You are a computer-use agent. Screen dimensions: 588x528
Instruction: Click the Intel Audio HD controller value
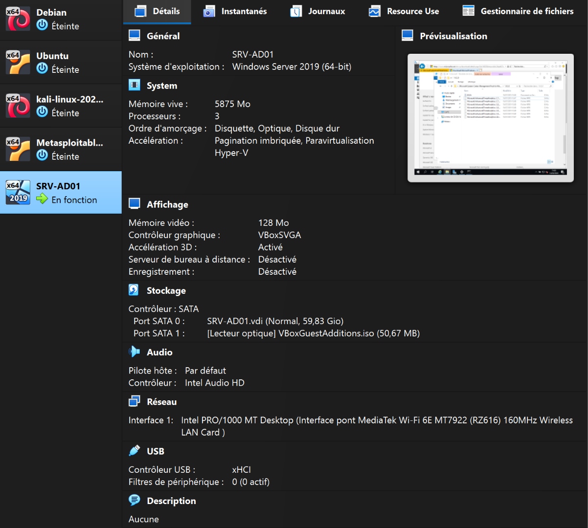coord(214,383)
